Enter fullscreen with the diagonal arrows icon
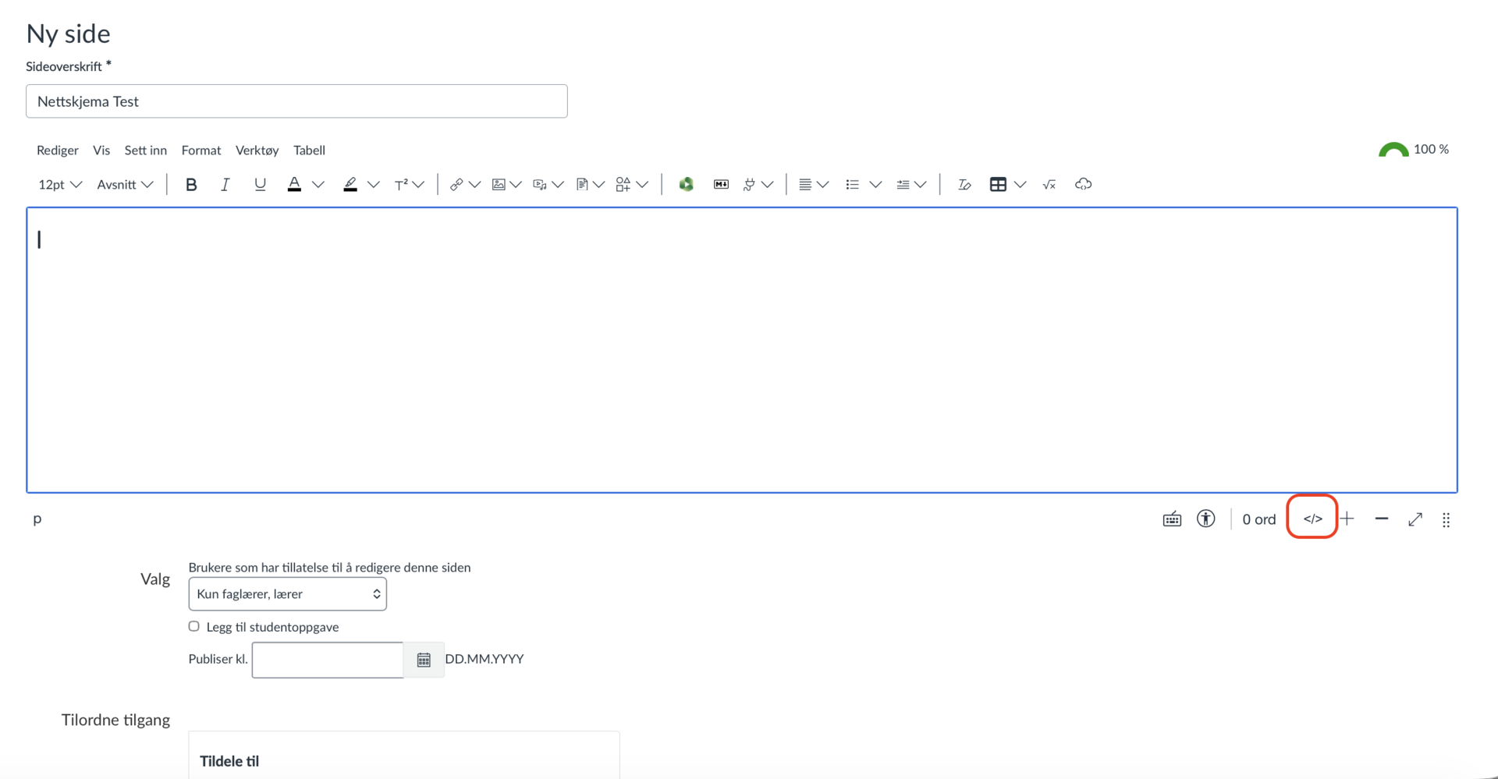 click(x=1415, y=519)
